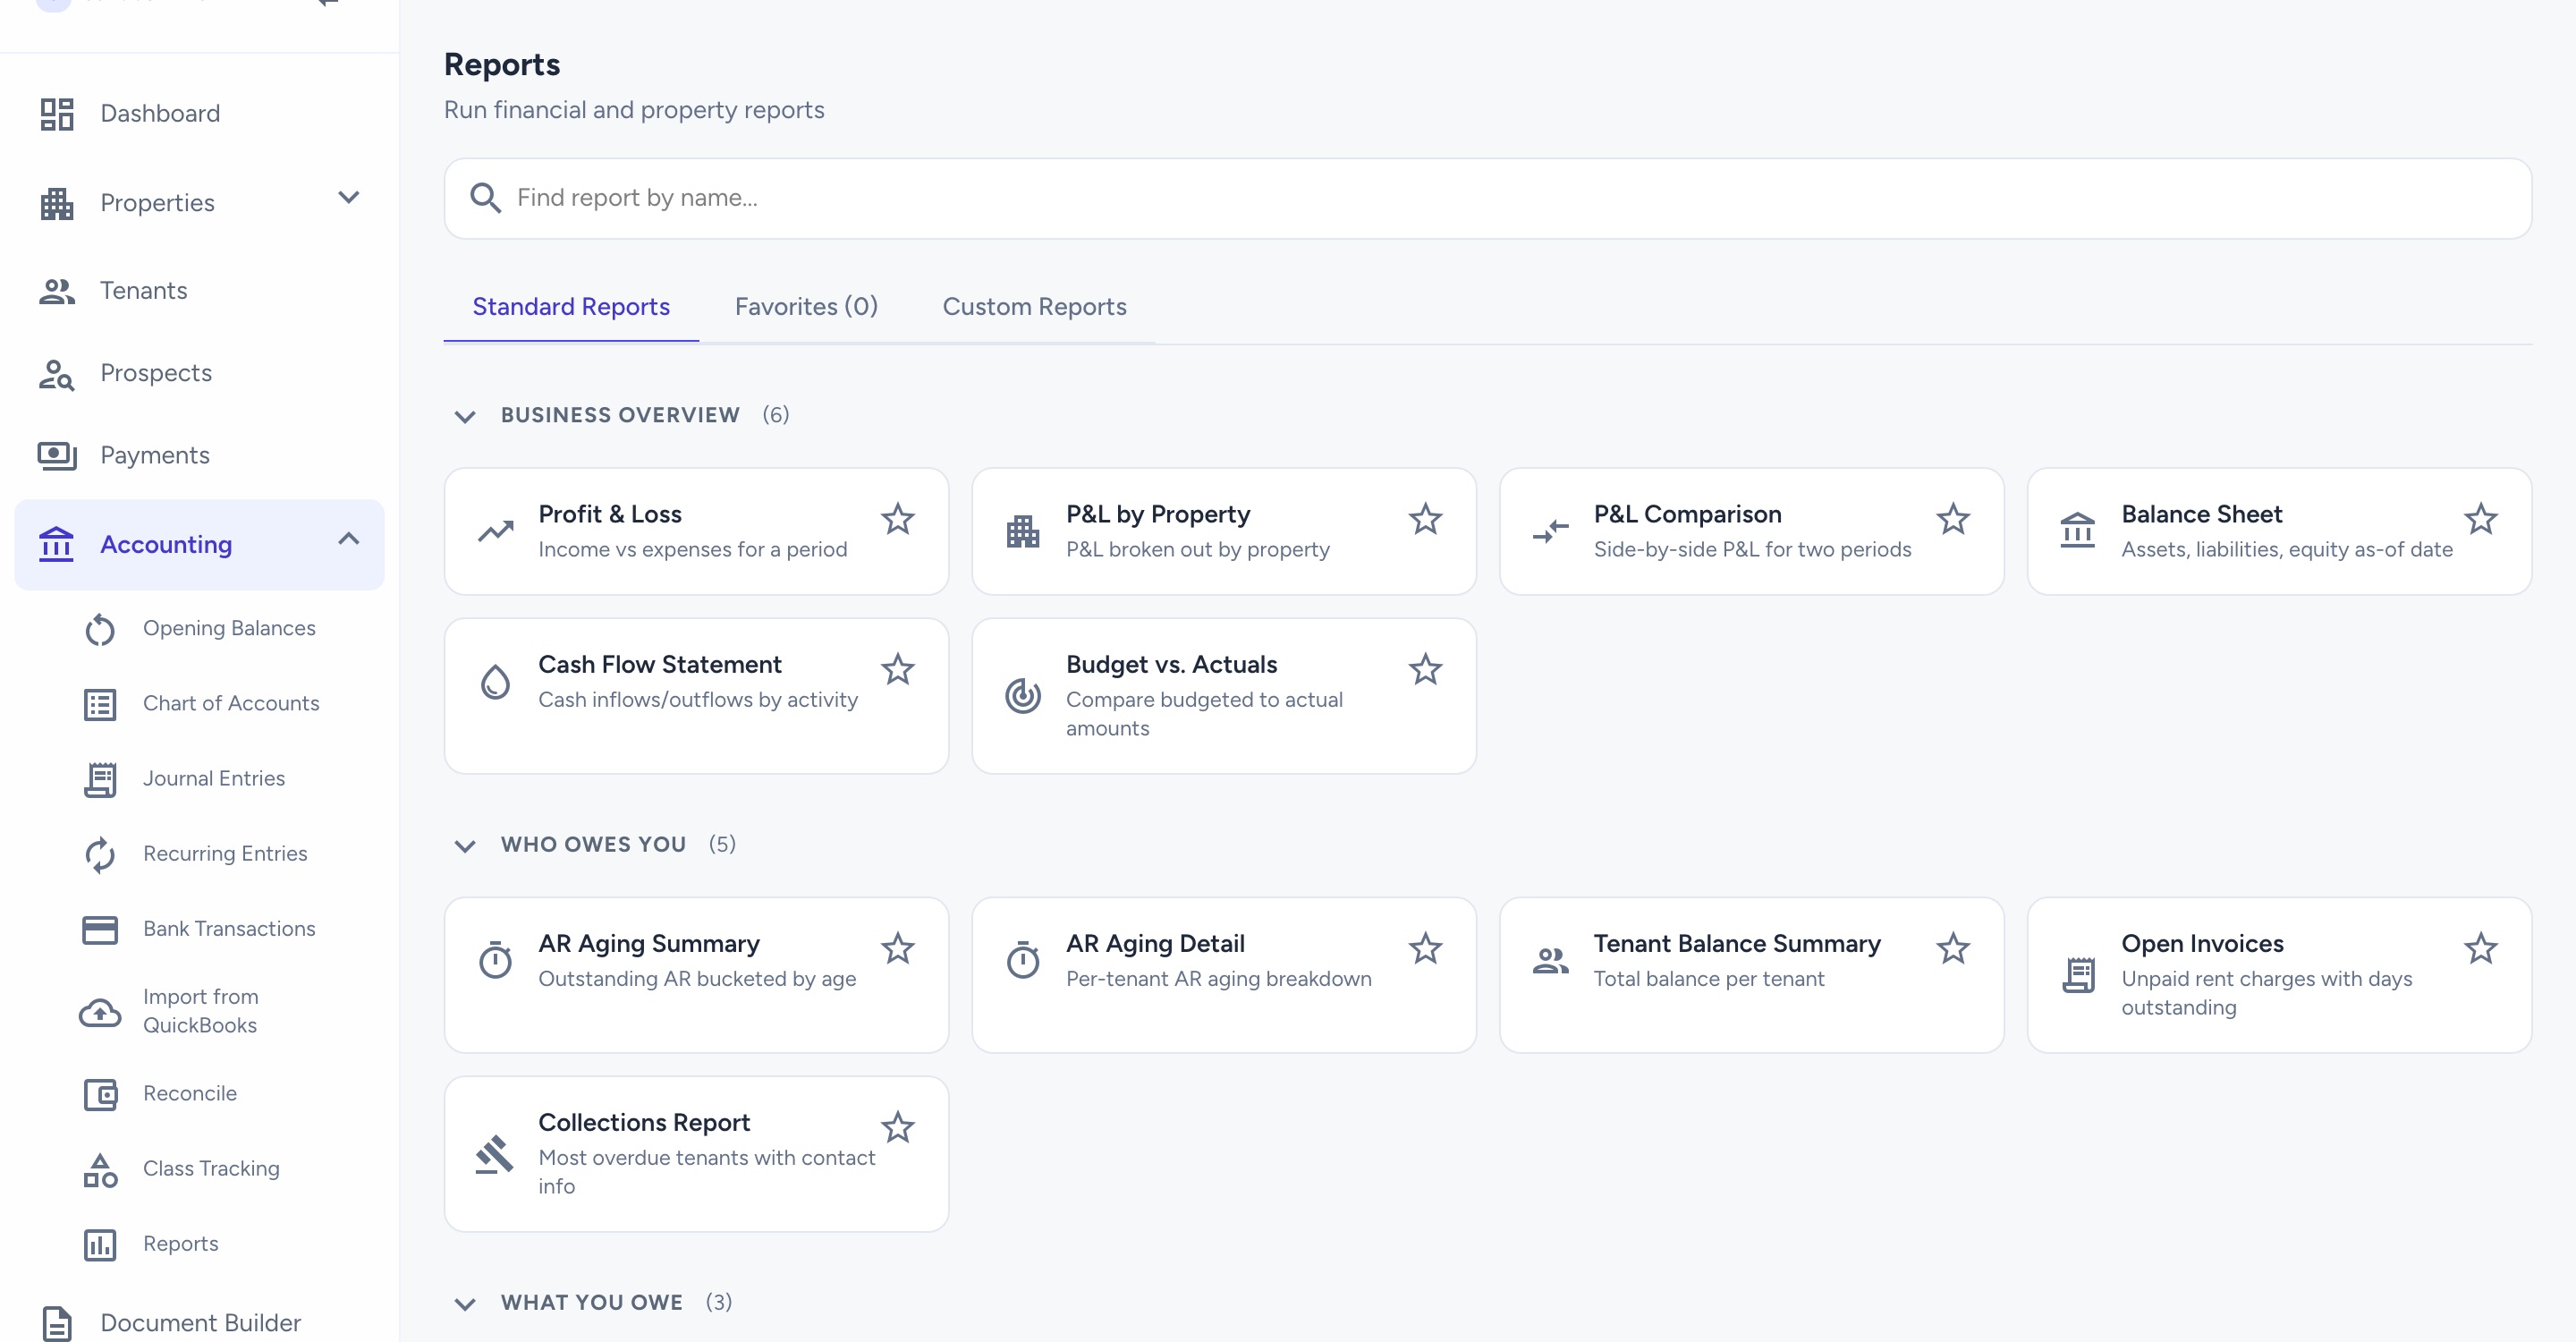This screenshot has width=2576, height=1342.
Task: Open the Custom Reports tab
Action: 1034,307
